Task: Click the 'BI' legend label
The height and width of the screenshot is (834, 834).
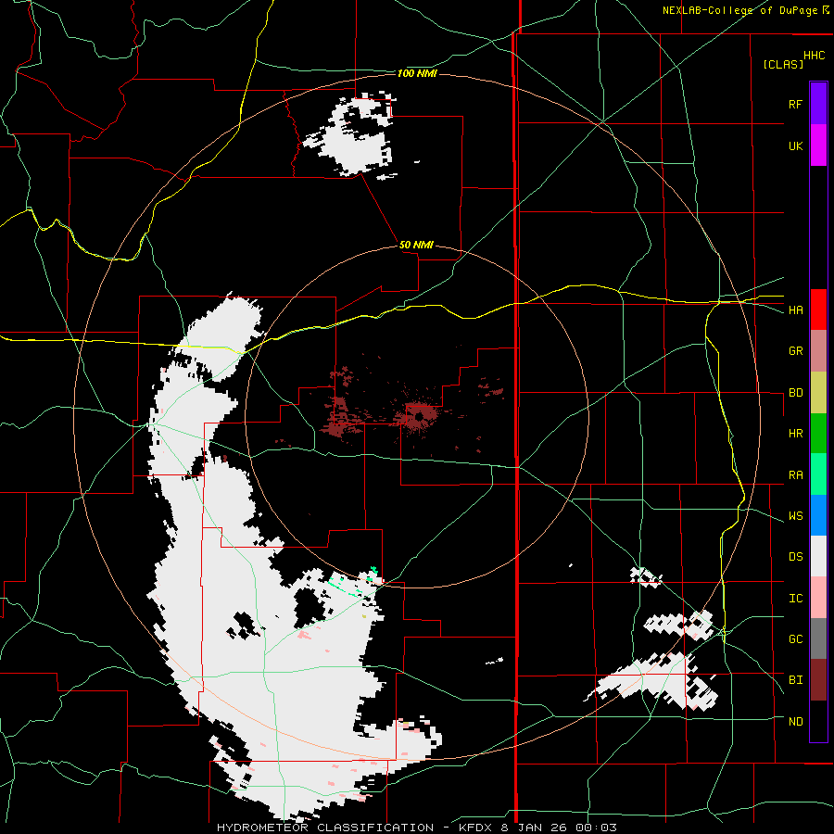Action: pyautogui.click(x=795, y=680)
